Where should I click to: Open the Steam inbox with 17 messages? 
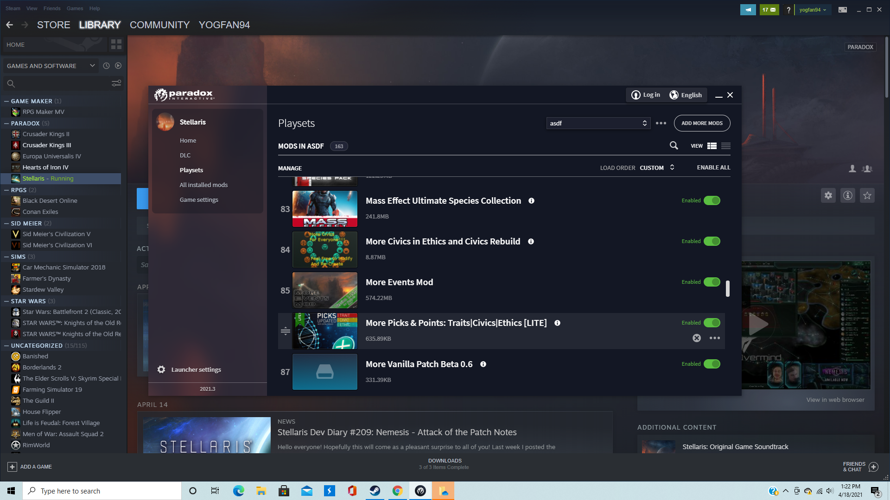tap(769, 10)
